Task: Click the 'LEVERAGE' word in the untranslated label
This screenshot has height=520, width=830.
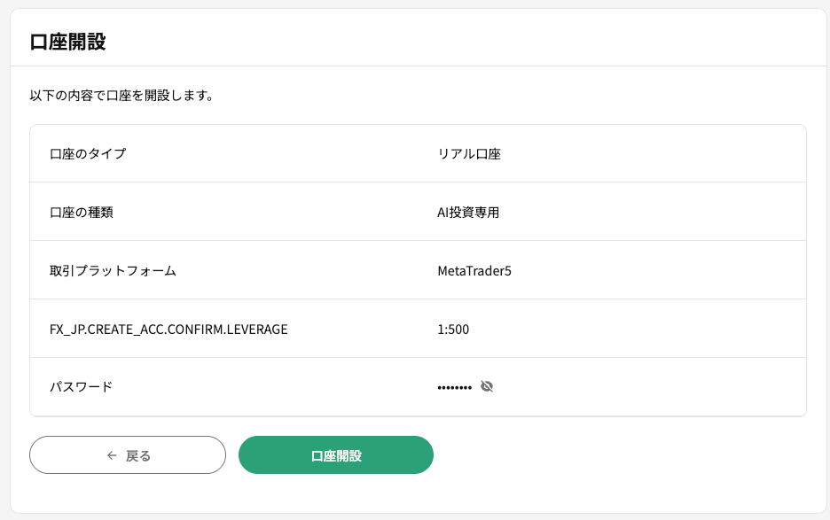Action: click(257, 330)
